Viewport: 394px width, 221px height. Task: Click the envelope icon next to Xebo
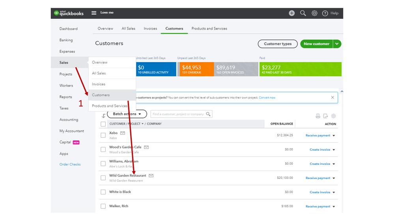[x=123, y=133]
